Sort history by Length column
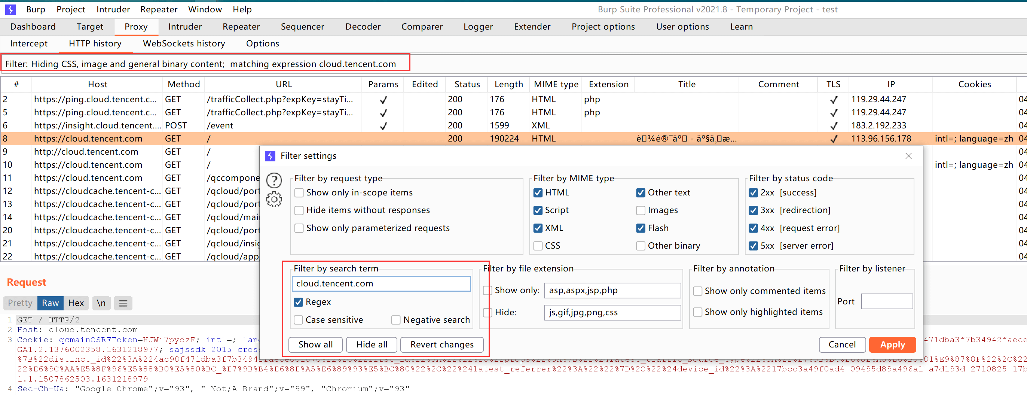 508,85
